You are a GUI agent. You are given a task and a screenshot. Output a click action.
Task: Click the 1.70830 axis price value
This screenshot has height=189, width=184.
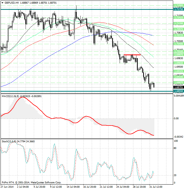coord(179,33)
